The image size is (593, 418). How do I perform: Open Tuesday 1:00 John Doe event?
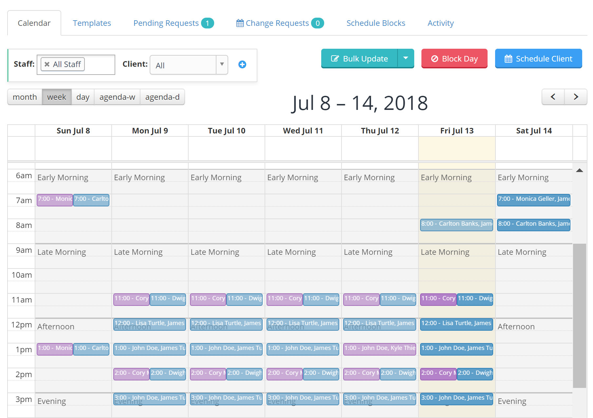tap(227, 349)
